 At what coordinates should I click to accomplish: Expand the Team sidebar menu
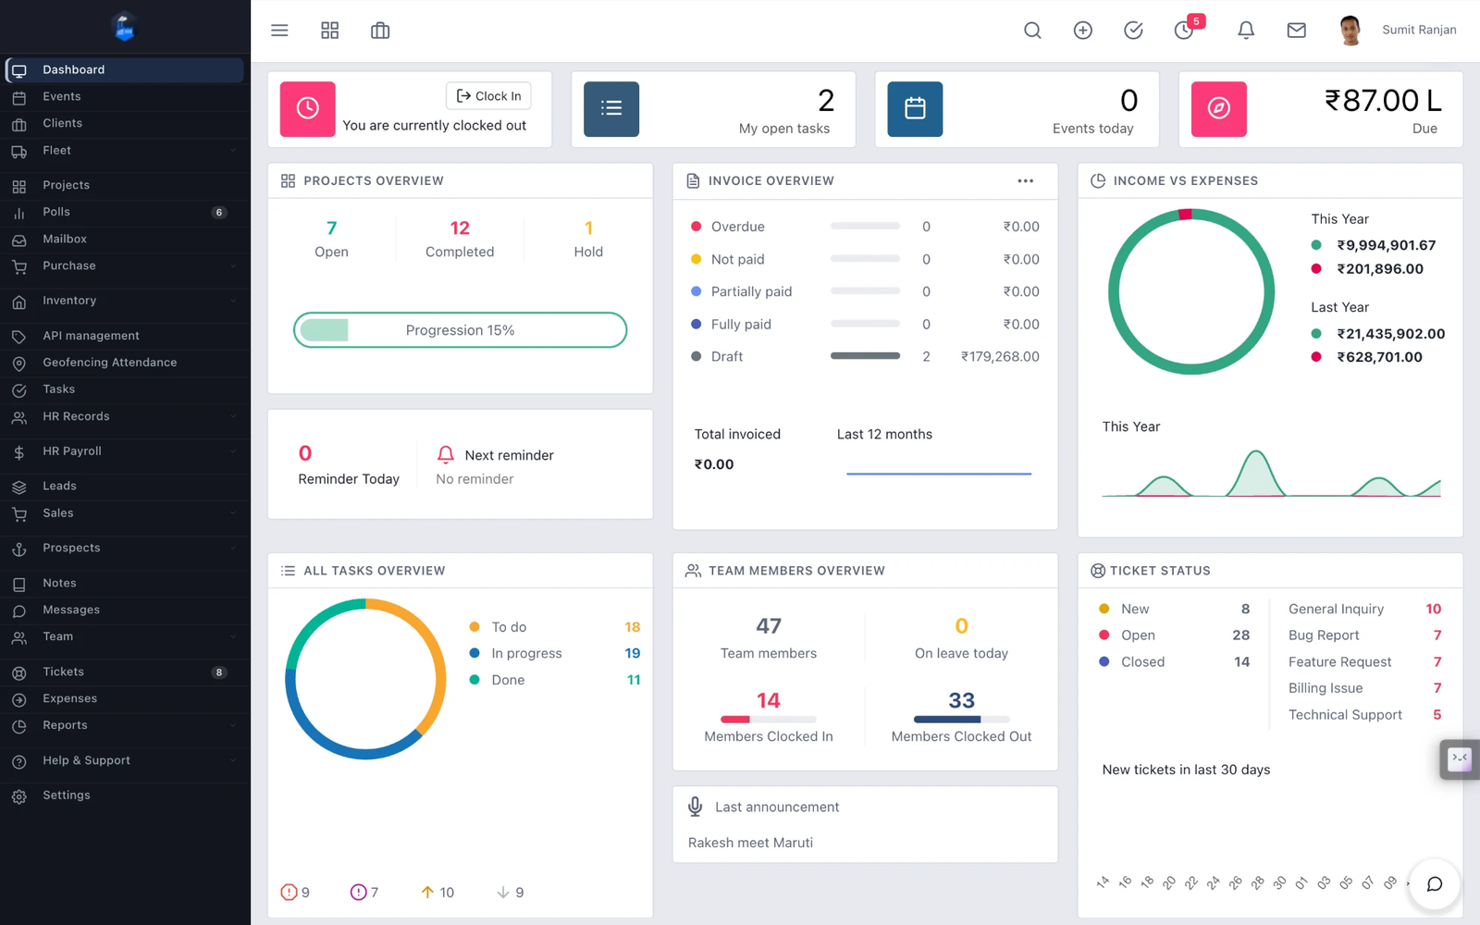[x=125, y=637]
